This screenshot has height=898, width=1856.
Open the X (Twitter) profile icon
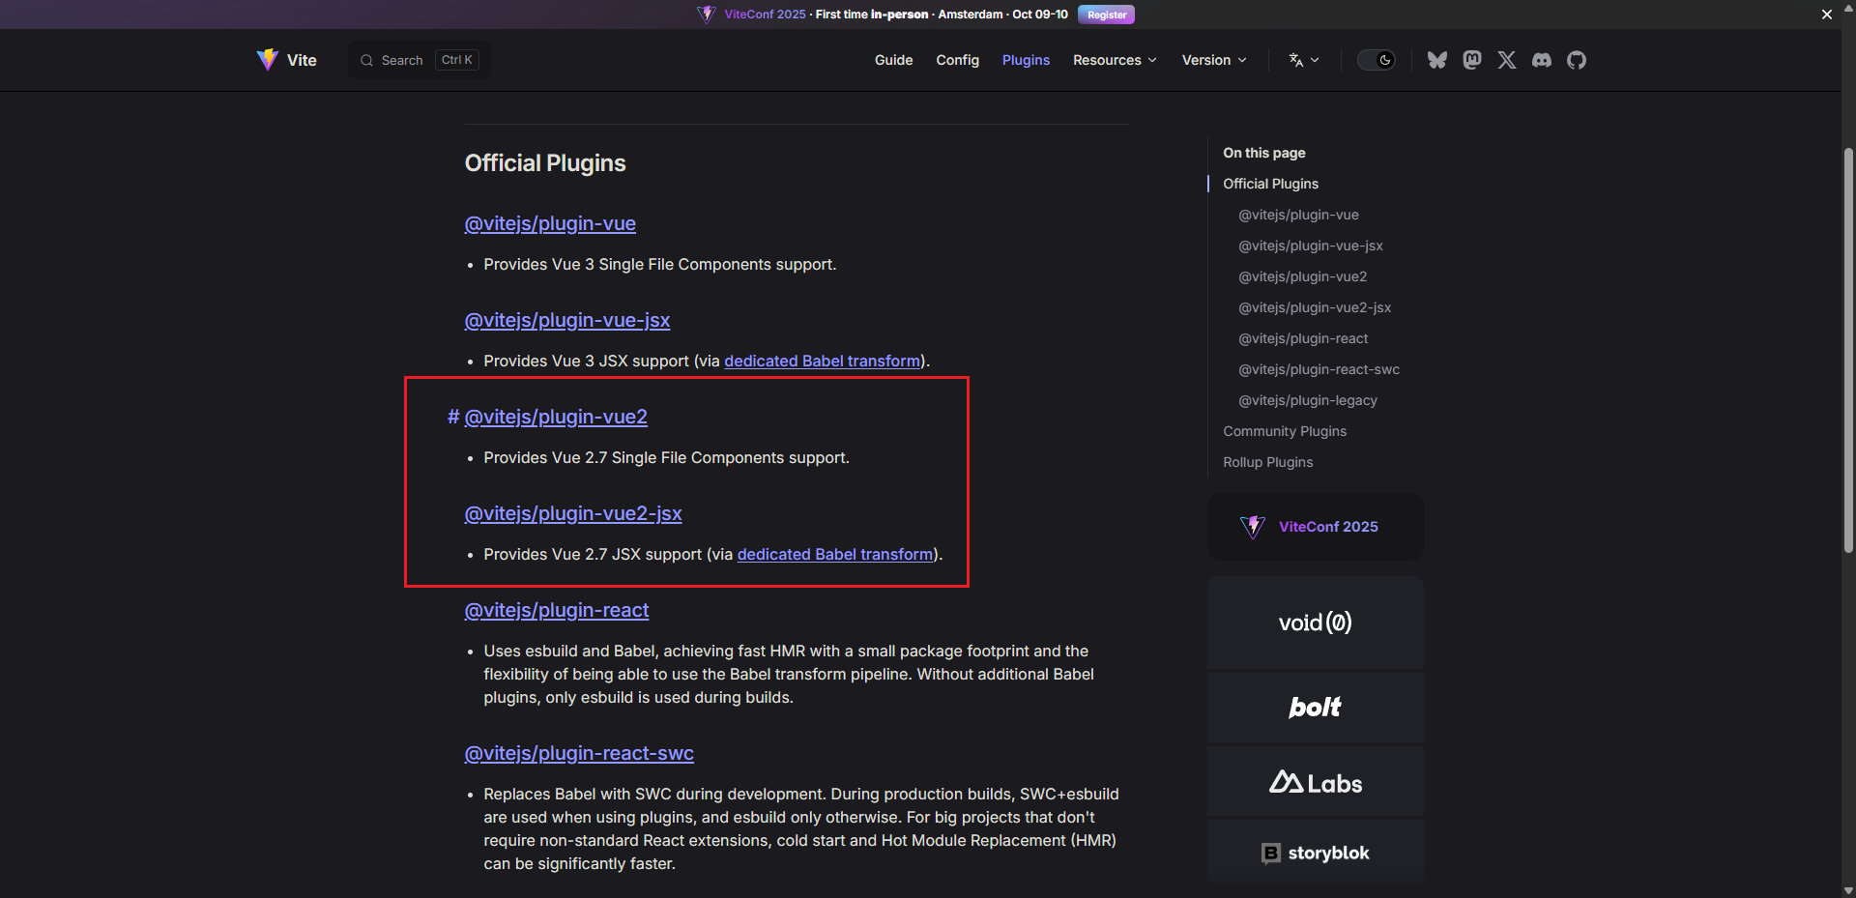coord(1506,60)
